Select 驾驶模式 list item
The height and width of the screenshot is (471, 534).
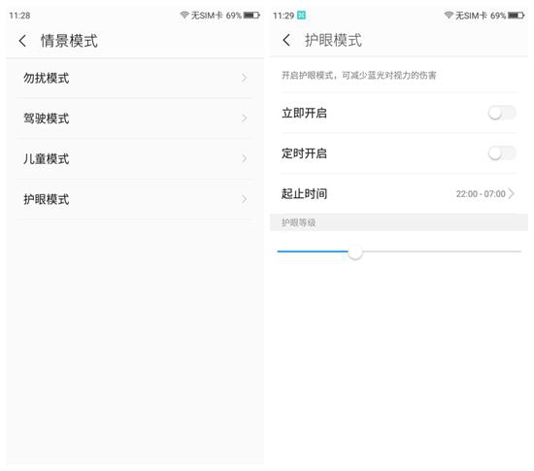[x=135, y=118]
